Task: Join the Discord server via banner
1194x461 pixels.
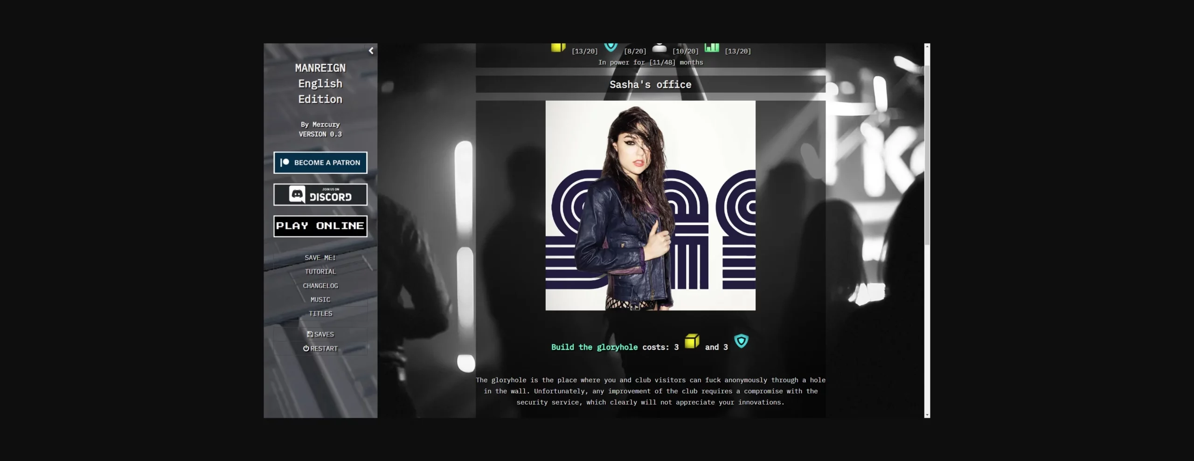Action: pos(320,195)
